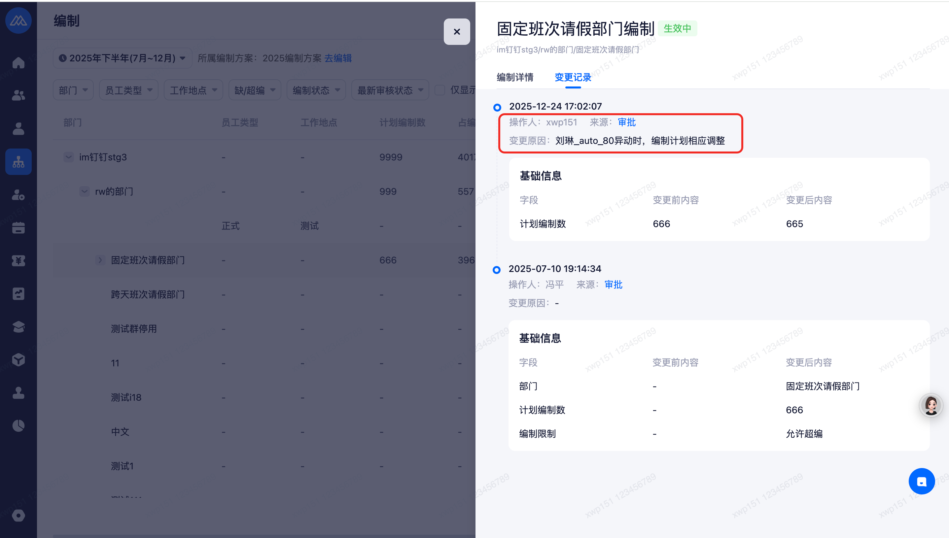The image size is (949, 538).
Task: Click the assistant avatar floating icon
Action: pyautogui.click(x=931, y=405)
